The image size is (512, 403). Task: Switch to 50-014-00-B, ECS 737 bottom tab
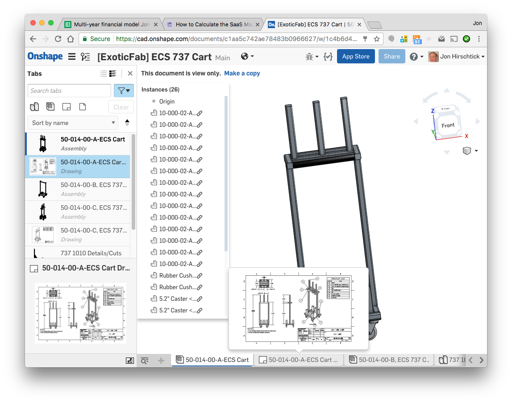click(x=389, y=360)
